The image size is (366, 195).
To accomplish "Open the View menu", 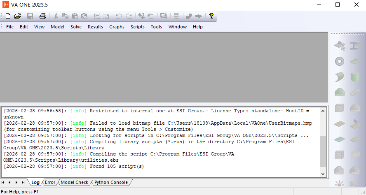I will pos(39,27).
